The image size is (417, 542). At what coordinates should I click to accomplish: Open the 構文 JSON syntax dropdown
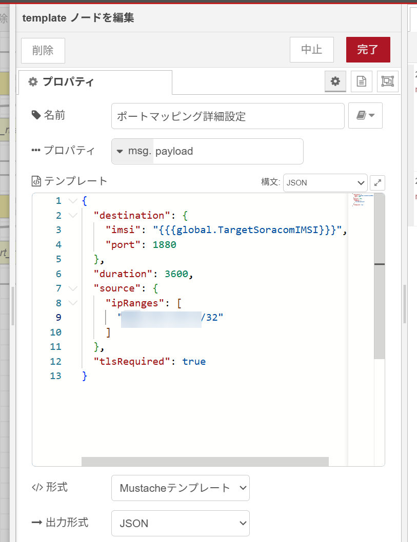[x=325, y=182]
